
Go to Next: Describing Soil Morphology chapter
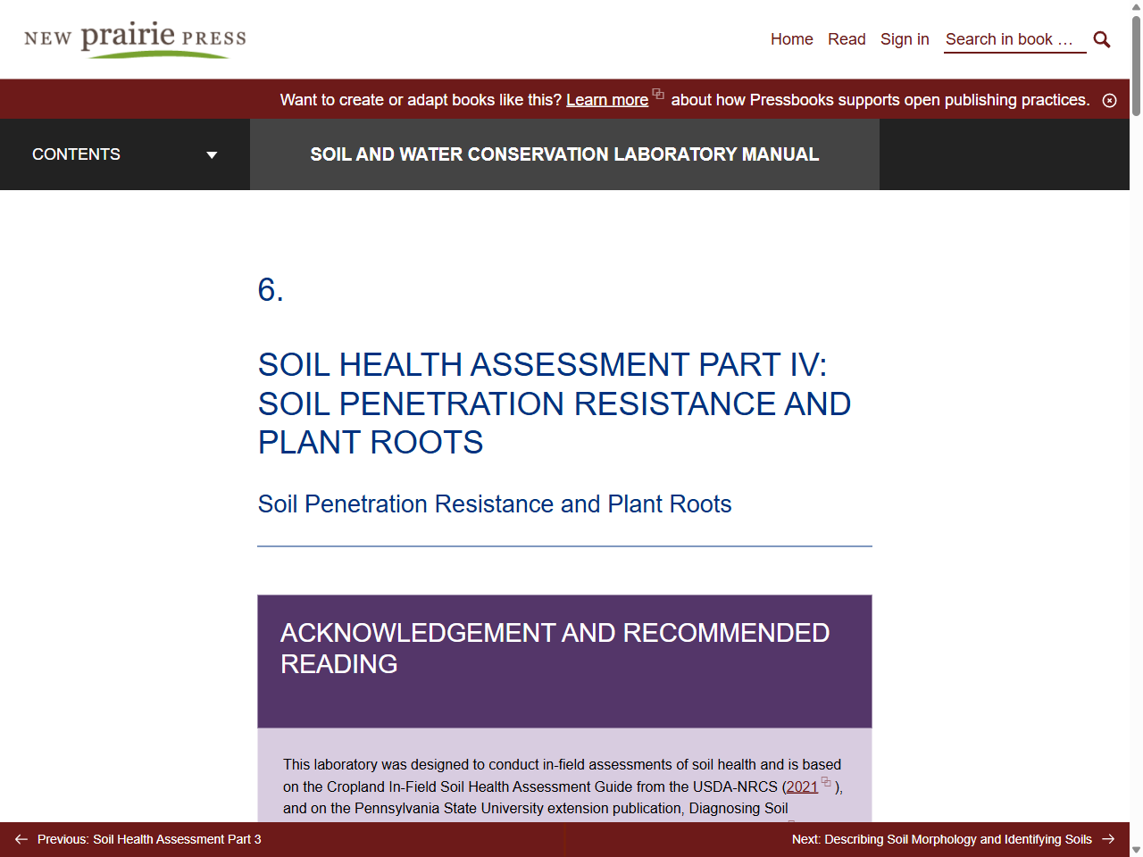click(x=940, y=839)
